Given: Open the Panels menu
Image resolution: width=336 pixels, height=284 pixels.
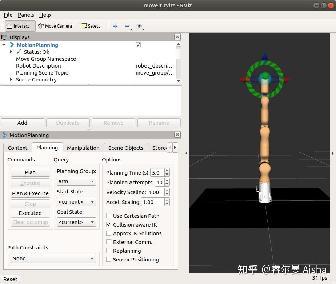Looking at the screenshot, I should click(x=26, y=15).
